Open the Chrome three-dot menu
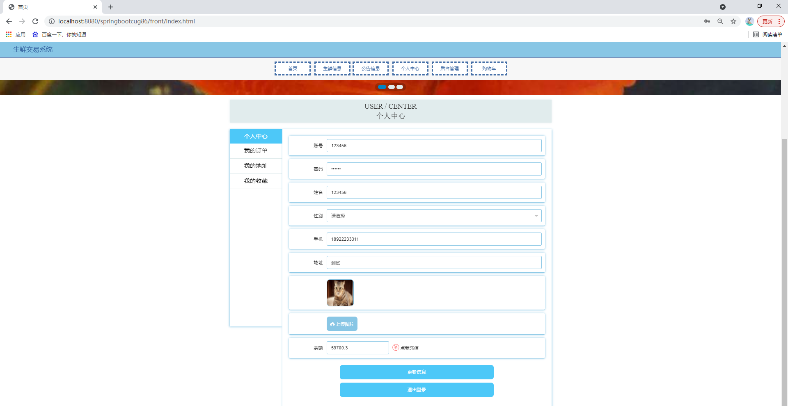788x406 pixels. coord(779,21)
